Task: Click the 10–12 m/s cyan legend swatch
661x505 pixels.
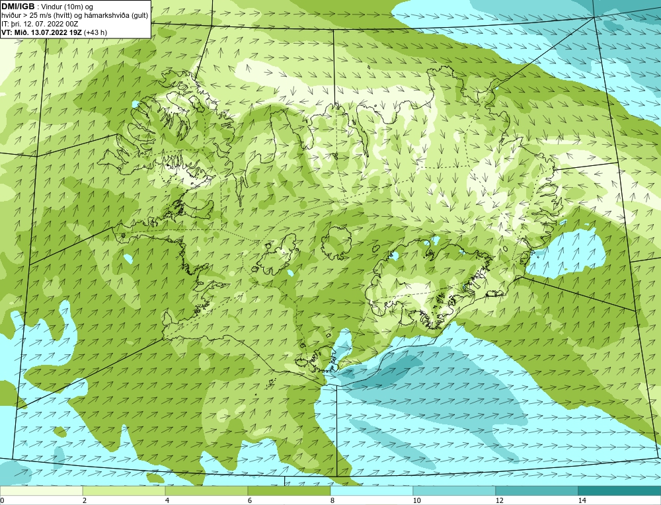Action: pos(455,490)
